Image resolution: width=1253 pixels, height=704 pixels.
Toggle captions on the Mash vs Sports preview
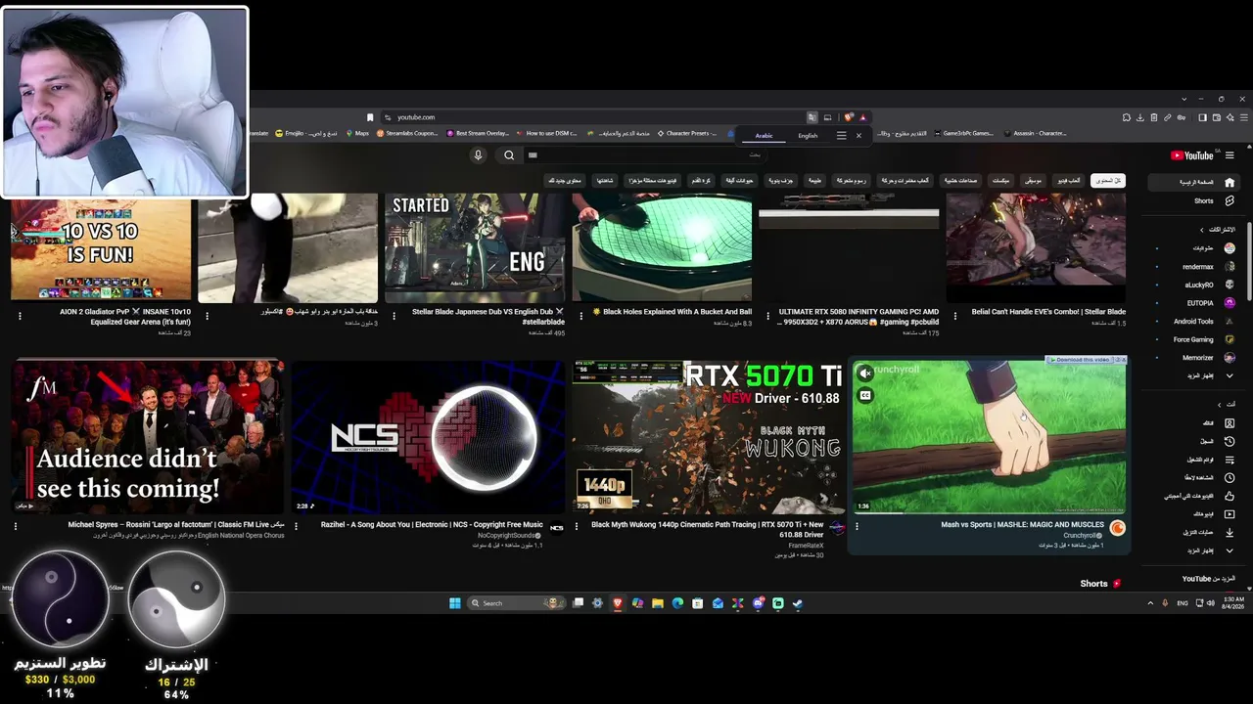pos(864,395)
